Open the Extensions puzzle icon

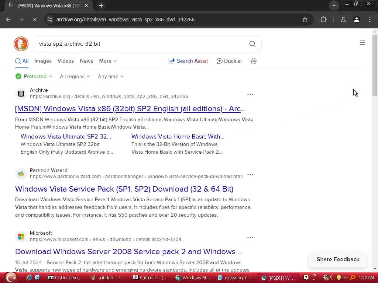(323, 20)
